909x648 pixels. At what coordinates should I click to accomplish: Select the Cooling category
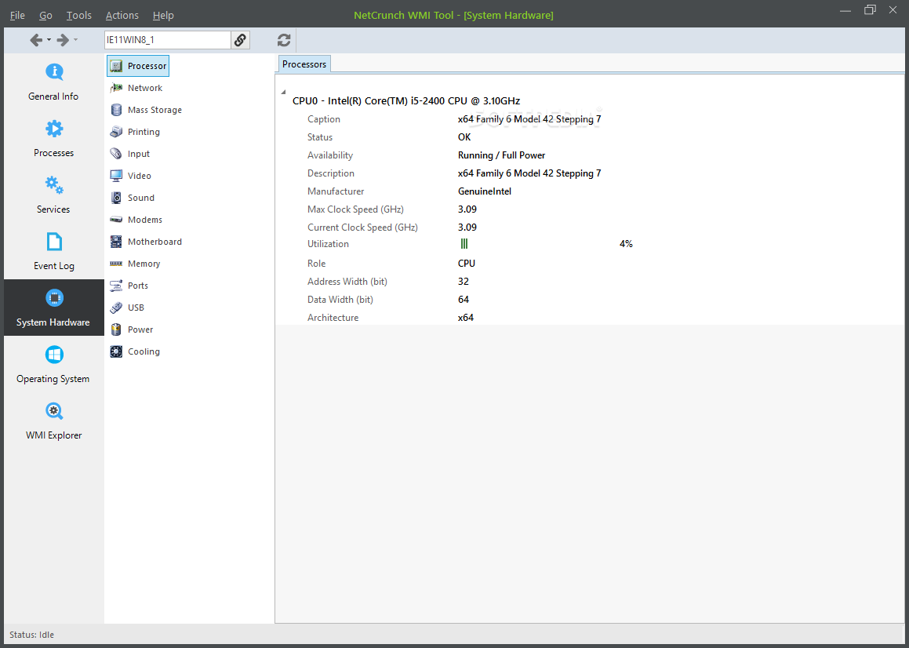pyautogui.click(x=136, y=352)
